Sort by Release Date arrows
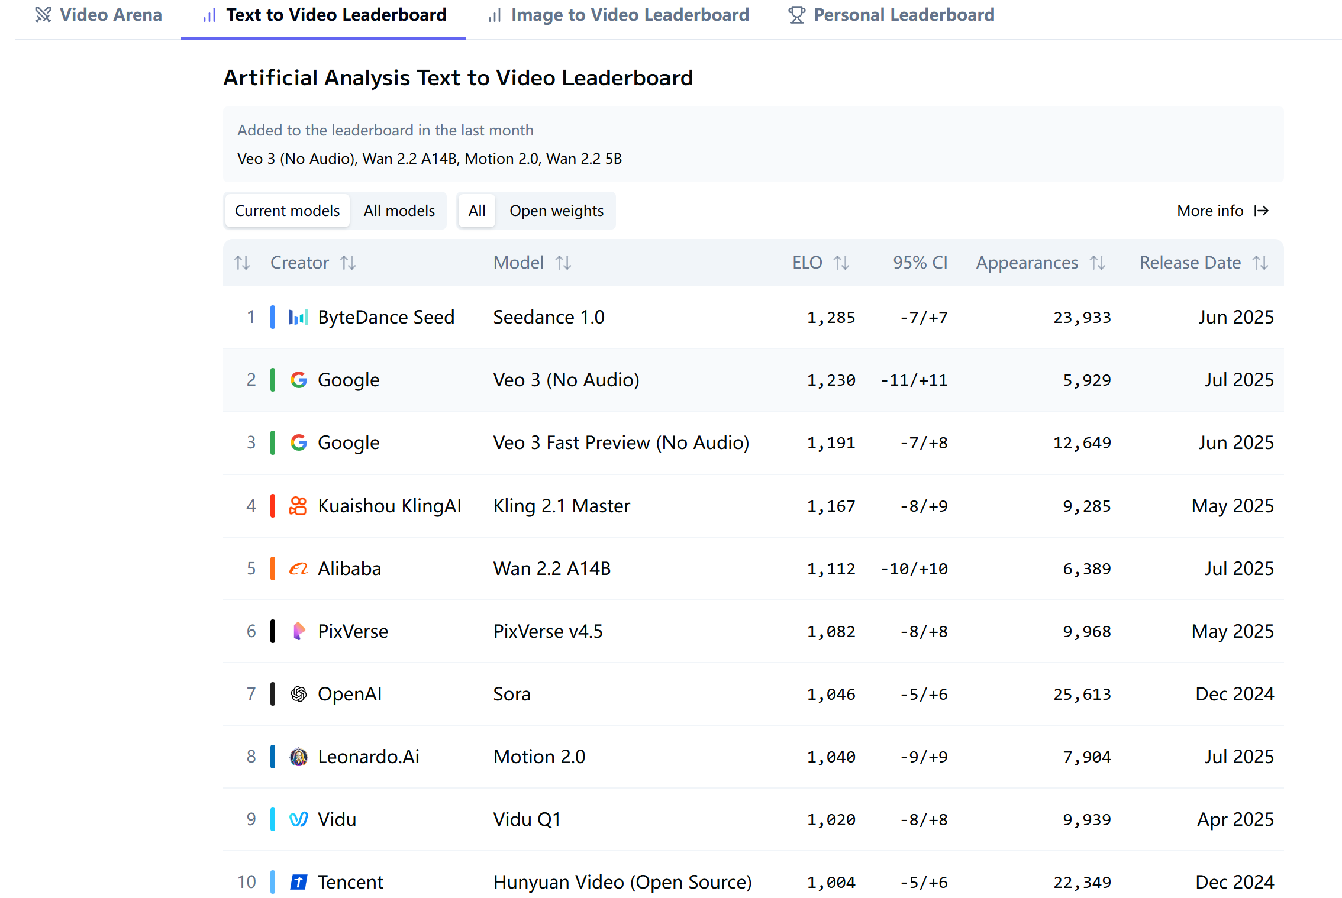Viewport: 1342px width, 898px height. click(x=1260, y=263)
